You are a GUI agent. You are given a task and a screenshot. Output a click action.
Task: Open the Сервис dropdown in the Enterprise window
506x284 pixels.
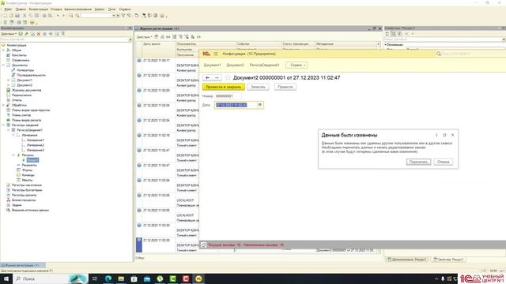tap(296, 65)
